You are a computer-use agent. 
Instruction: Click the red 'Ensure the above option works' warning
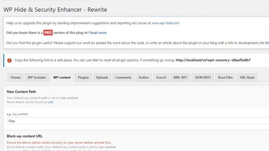59,143
